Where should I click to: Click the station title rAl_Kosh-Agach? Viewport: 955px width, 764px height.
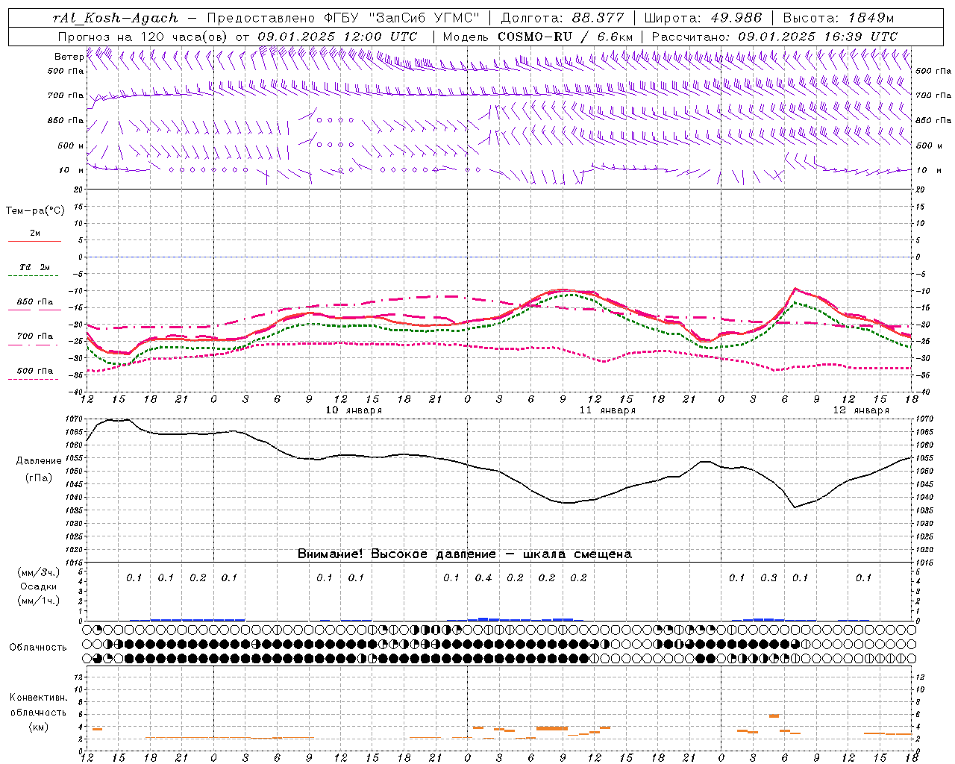click(x=116, y=18)
